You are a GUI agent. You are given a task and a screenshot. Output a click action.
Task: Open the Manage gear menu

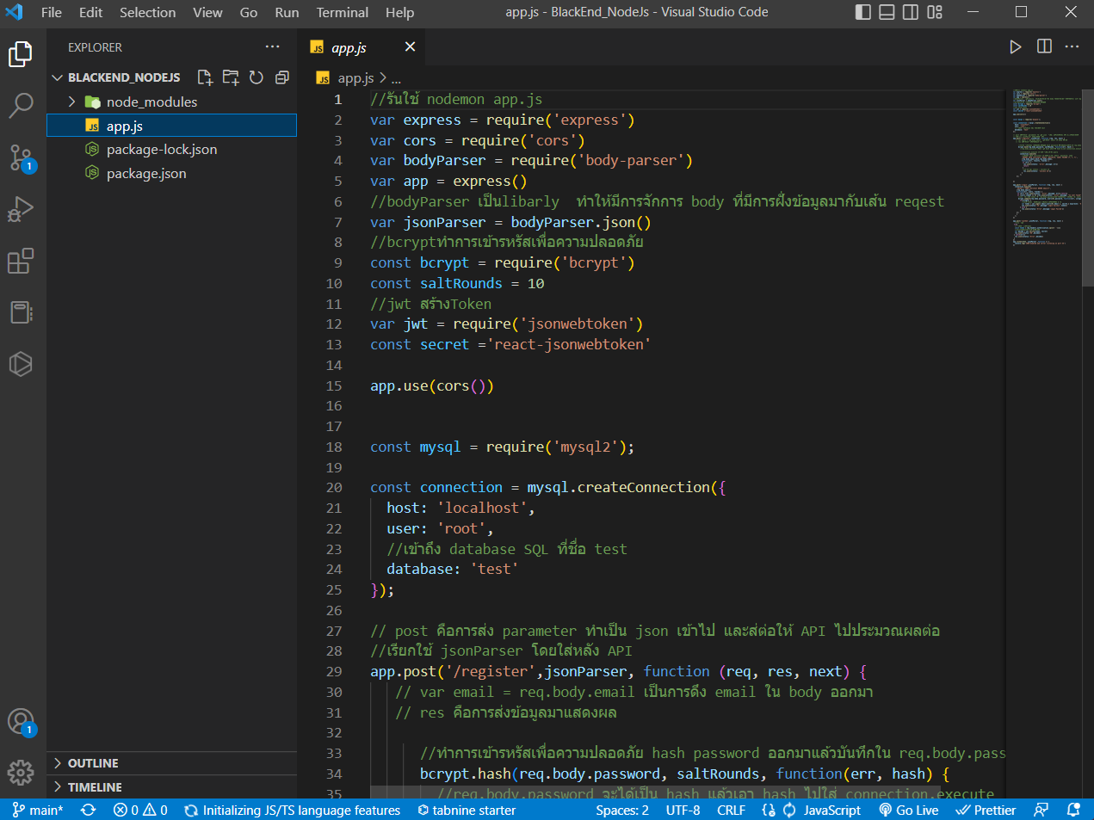(21, 772)
